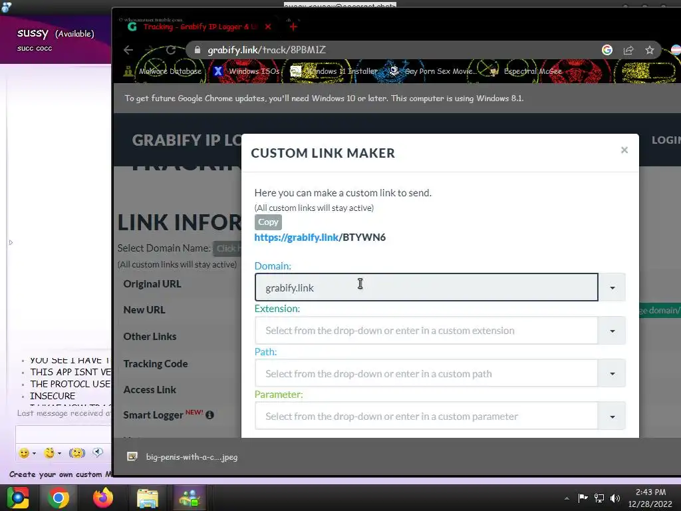Select the Tracking - Grabify IP Logger tab
Screen dimensions: 681x511
pyautogui.click(x=194, y=27)
